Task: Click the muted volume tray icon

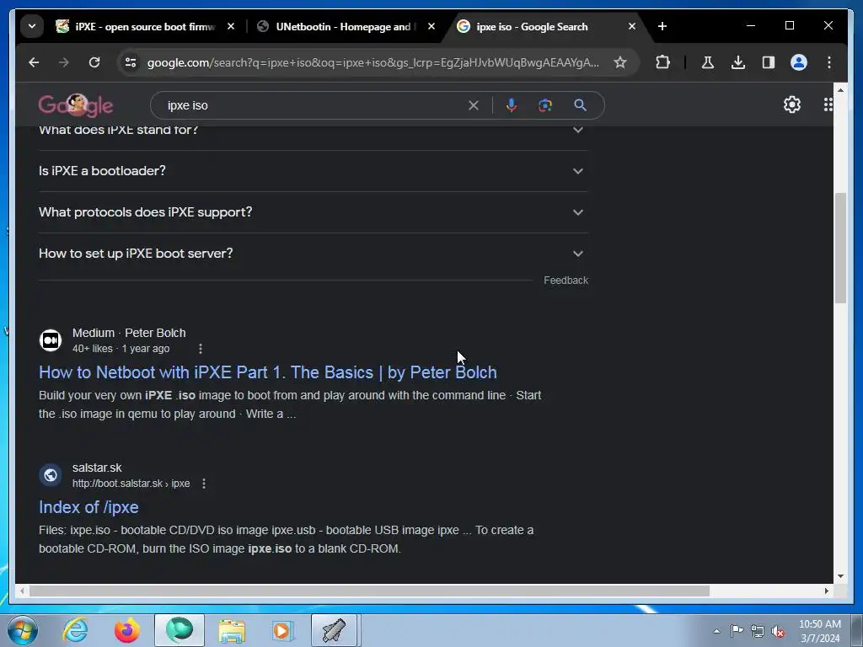Action: pyautogui.click(x=778, y=632)
